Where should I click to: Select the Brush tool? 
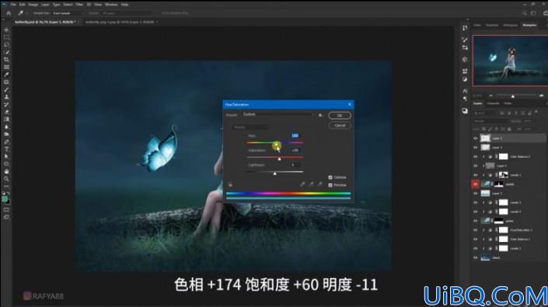[6, 90]
